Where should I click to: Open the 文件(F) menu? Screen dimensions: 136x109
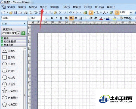[x=11, y=7]
